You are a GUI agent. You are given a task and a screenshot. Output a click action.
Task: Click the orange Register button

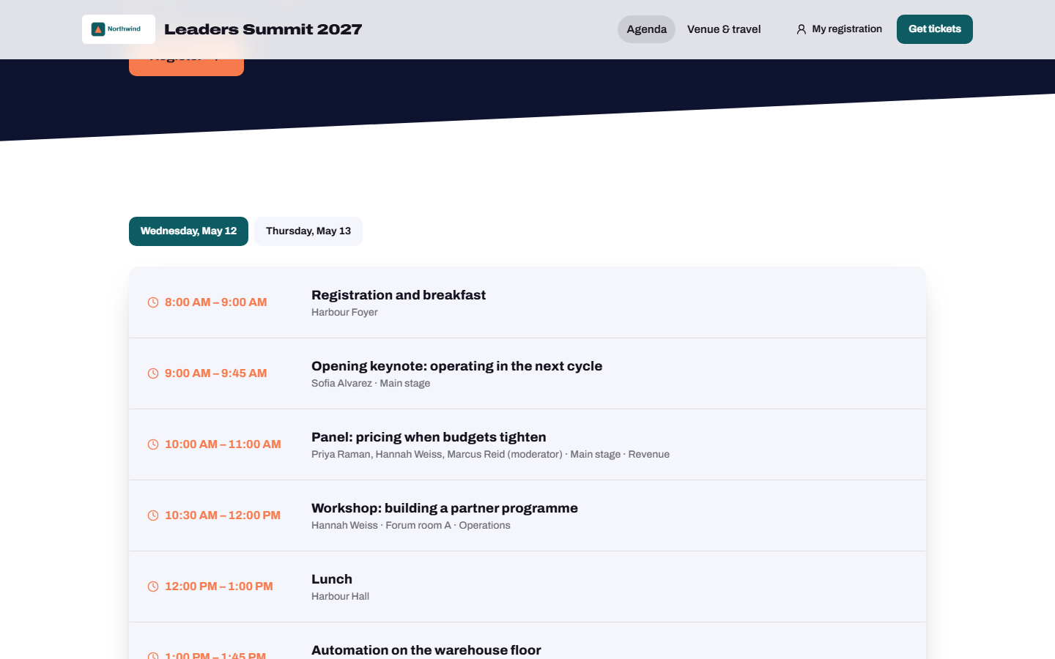(186, 67)
